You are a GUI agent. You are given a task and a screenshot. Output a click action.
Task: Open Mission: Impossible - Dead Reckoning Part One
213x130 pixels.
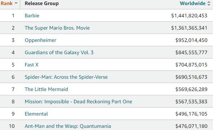point(78,102)
